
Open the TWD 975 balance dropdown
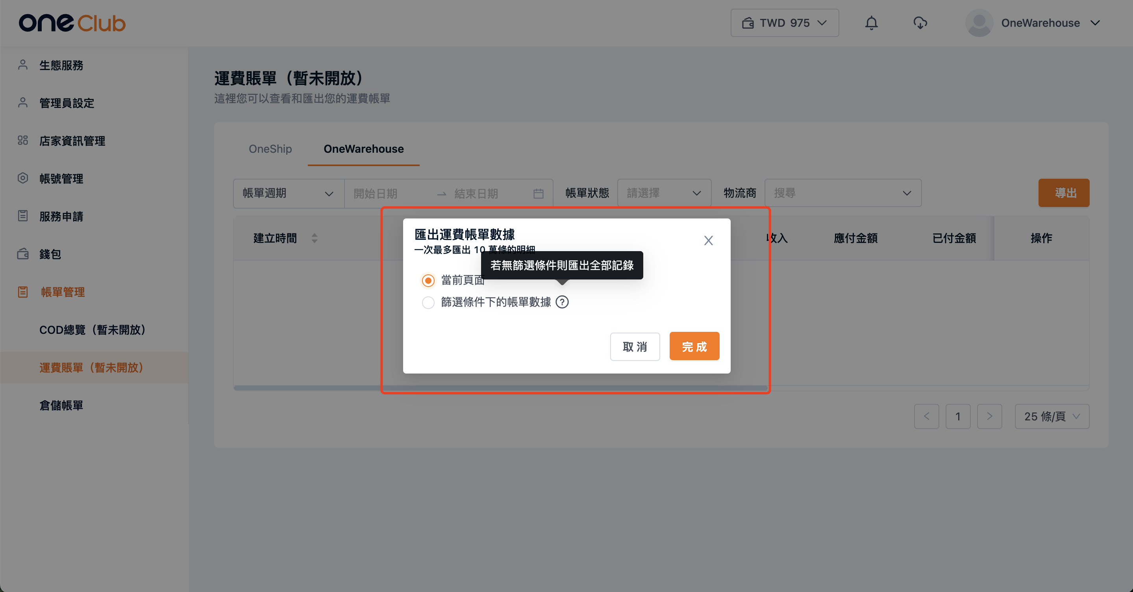[784, 23]
